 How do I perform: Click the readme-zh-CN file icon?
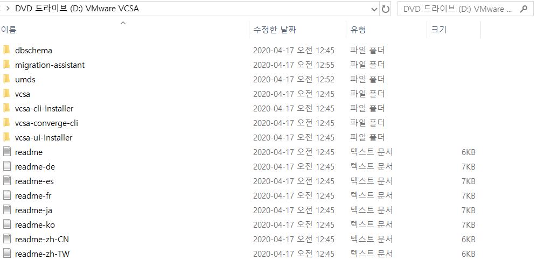[x=7, y=239]
